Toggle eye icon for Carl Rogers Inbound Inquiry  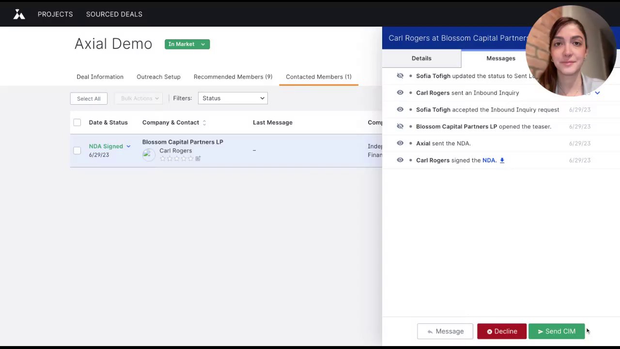(400, 93)
